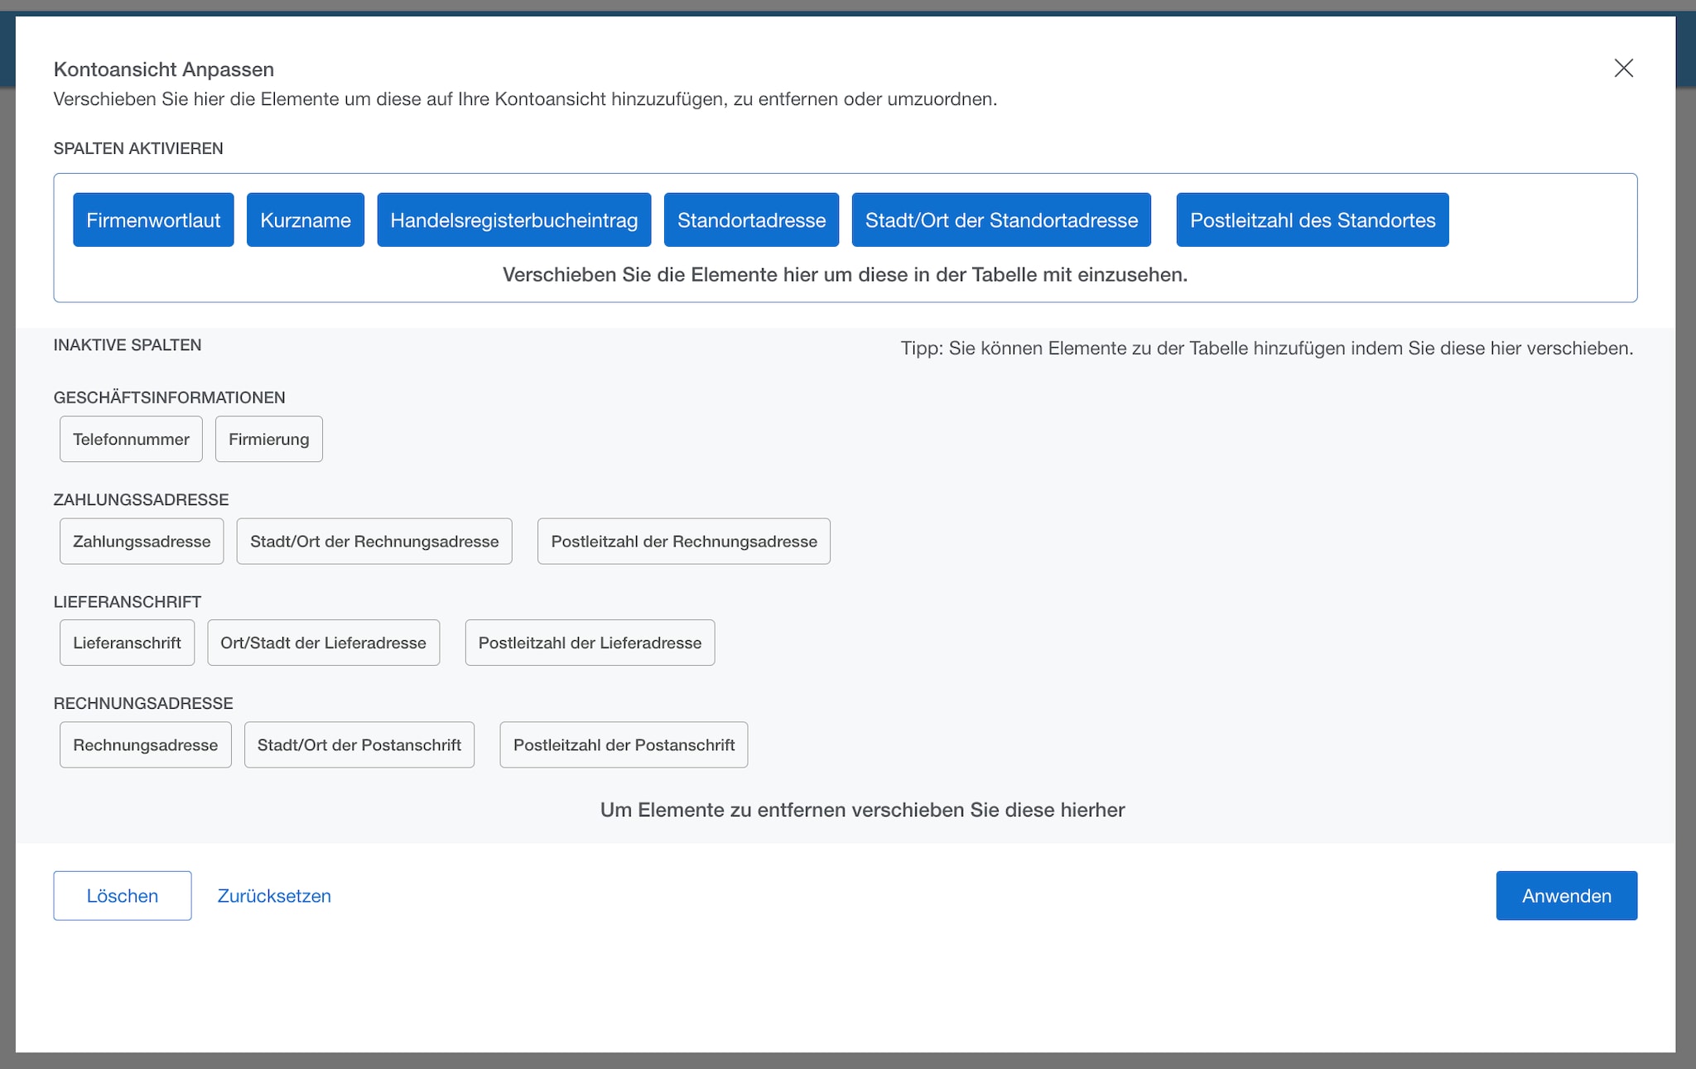Image resolution: width=1696 pixels, height=1069 pixels.
Task: Select the Kurzname column chip
Action: click(305, 219)
